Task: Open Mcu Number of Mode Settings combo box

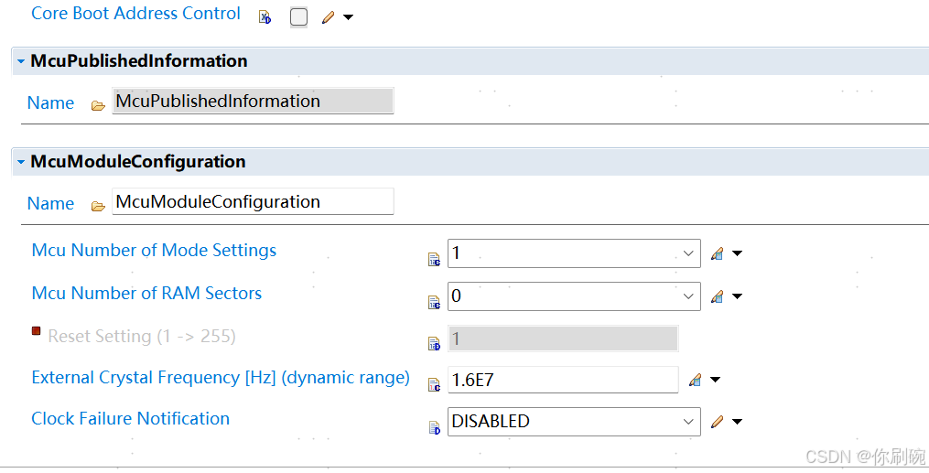Action: coord(574,253)
